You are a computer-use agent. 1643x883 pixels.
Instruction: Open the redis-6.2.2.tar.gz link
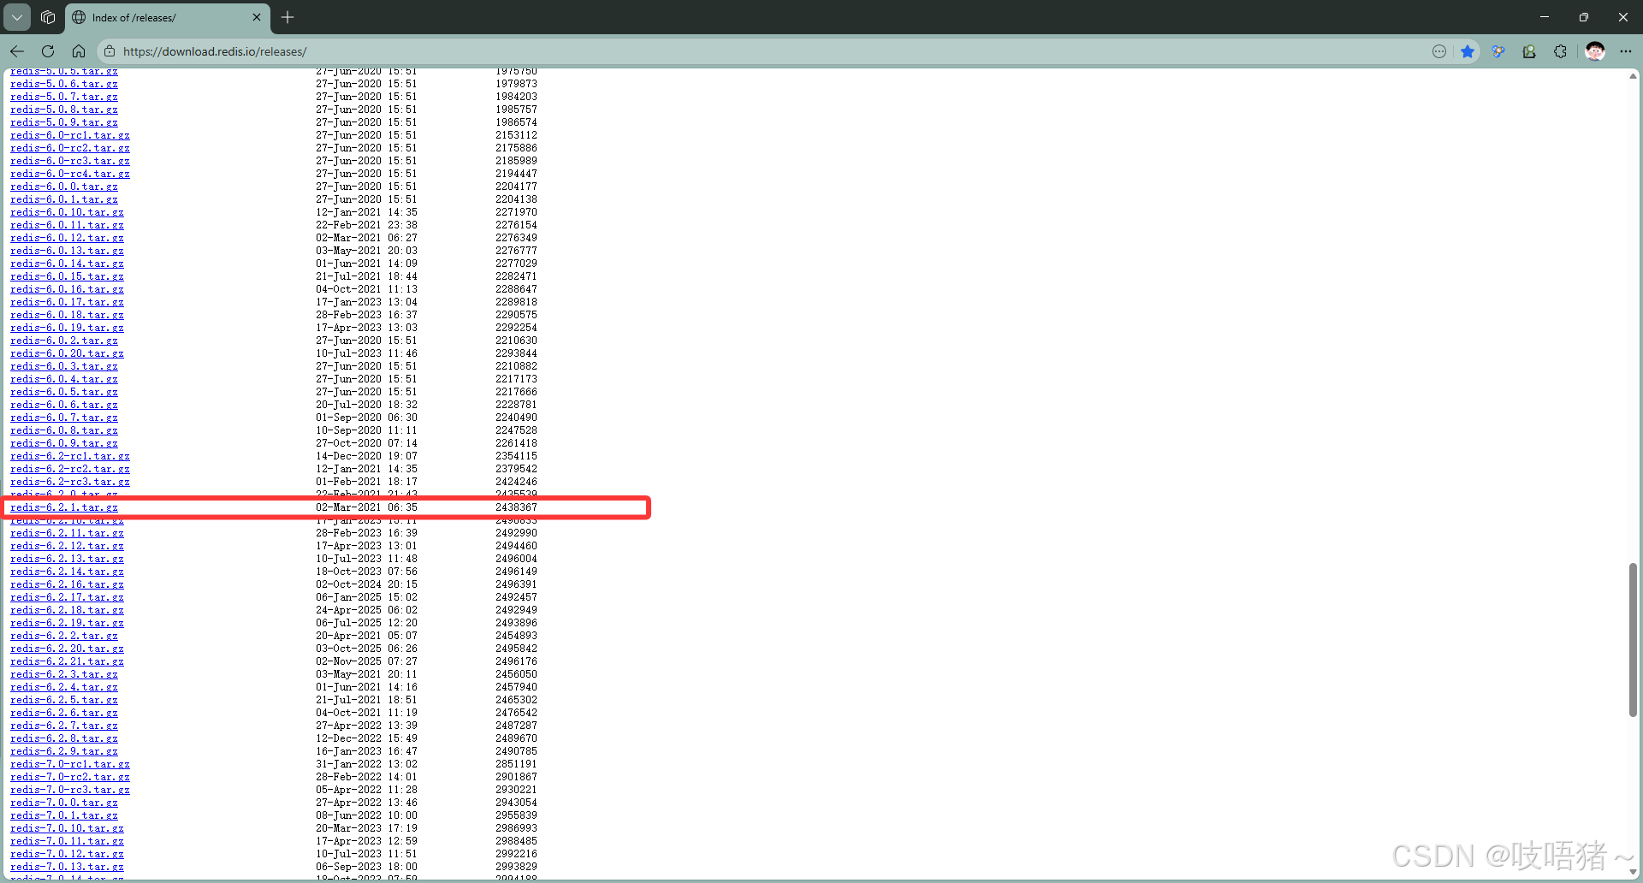[x=64, y=636]
